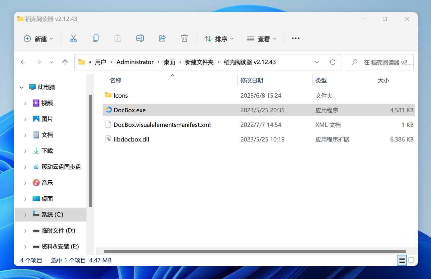This screenshot has height=279, width=431.
Task: Click the Rename icon in toolbar
Action: pos(140,39)
